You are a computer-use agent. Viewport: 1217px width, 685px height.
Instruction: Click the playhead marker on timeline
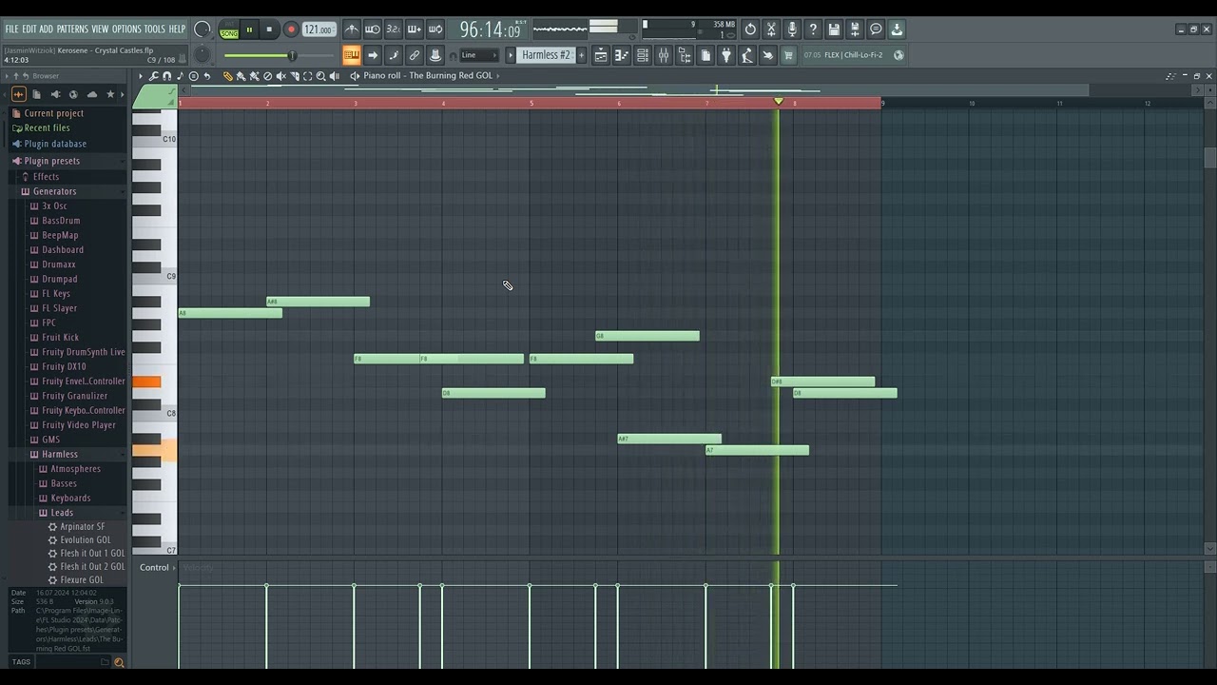pos(778,101)
